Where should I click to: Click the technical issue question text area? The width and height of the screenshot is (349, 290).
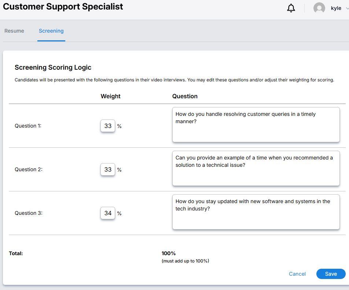pyautogui.click(x=256, y=168)
